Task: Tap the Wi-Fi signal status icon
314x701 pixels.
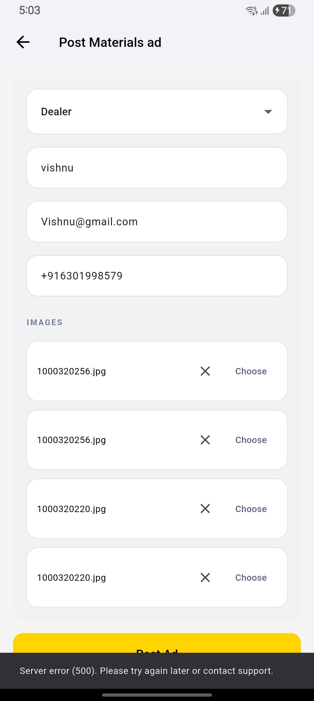Action: click(x=251, y=11)
